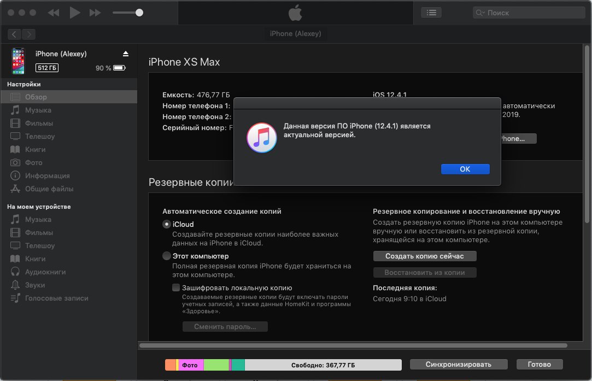Image resolution: width=592 pixels, height=381 pixels.
Task: Click TV icon under На моем устройстве
Action: click(15, 245)
